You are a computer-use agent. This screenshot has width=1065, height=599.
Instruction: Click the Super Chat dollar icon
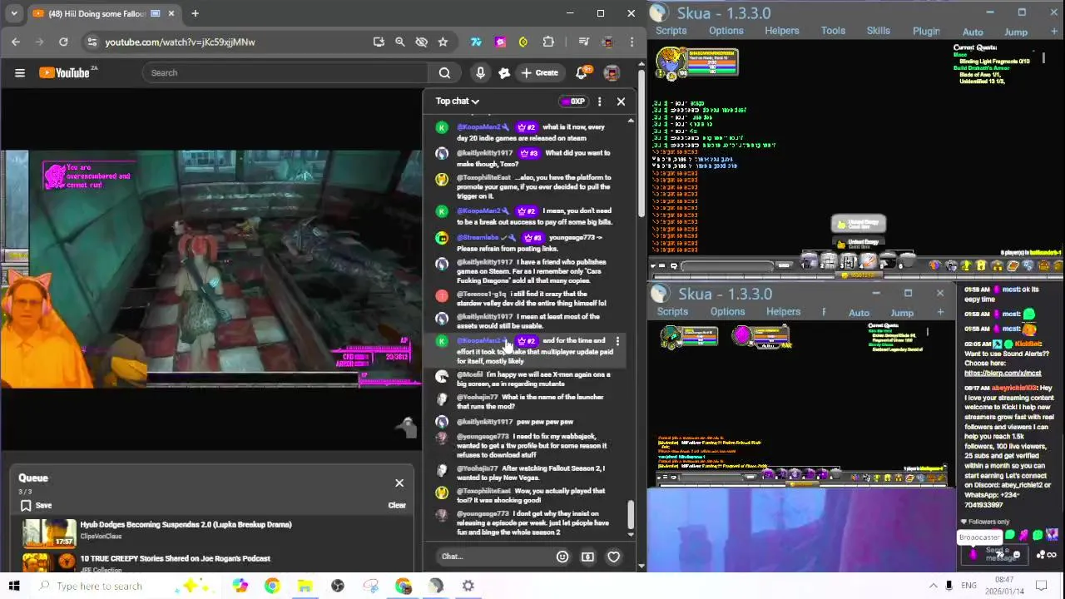point(587,557)
